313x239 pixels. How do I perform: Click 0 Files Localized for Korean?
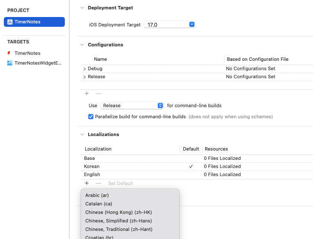(222, 166)
